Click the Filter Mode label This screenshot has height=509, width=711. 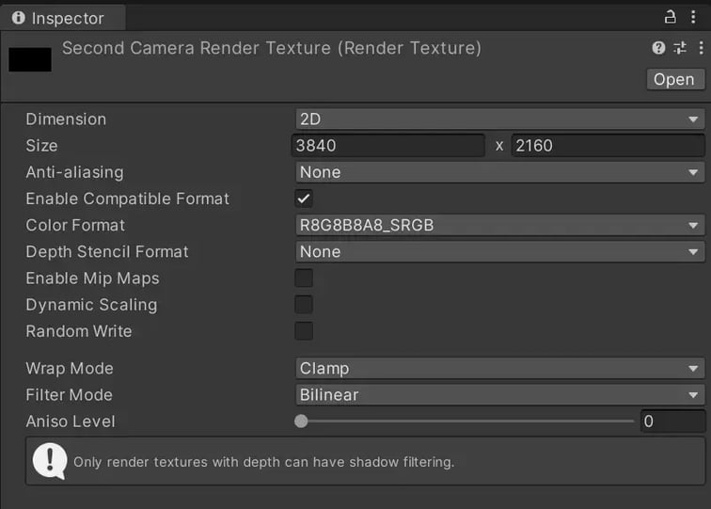click(69, 394)
